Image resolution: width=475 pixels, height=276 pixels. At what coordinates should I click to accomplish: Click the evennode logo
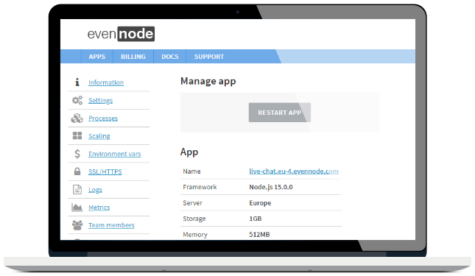pyautogui.click(x=121, y=34)
